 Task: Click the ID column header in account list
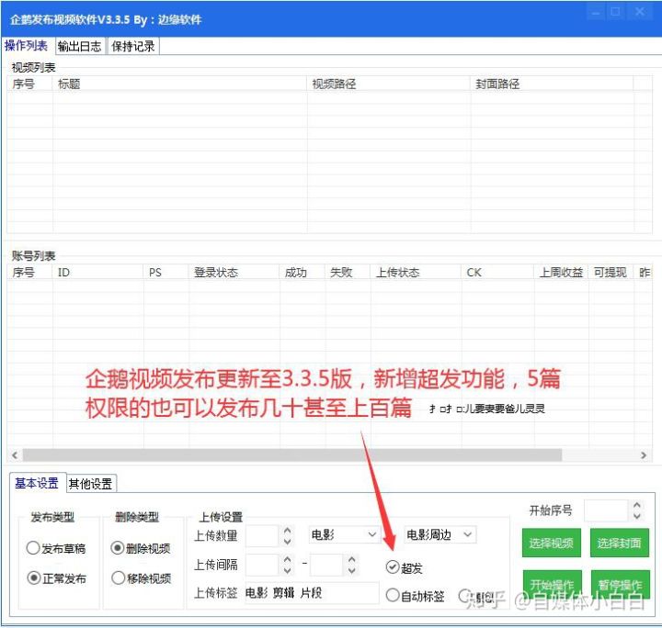coord(98,273)
